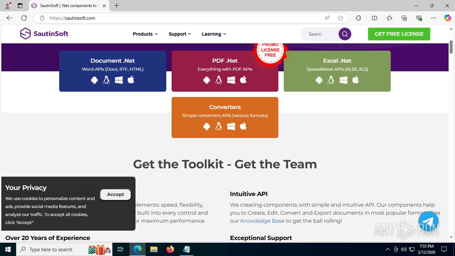This screenshot has height=256, width=455.
Task: Open volume control in system tray
Action: 404,249
